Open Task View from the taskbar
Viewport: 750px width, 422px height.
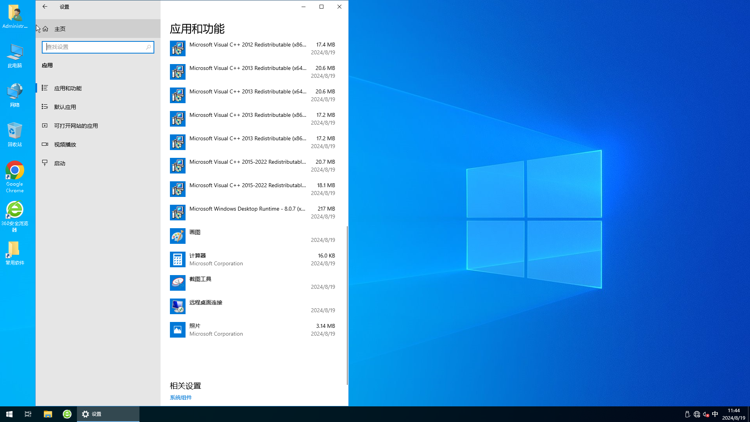(x=28, y=414)
